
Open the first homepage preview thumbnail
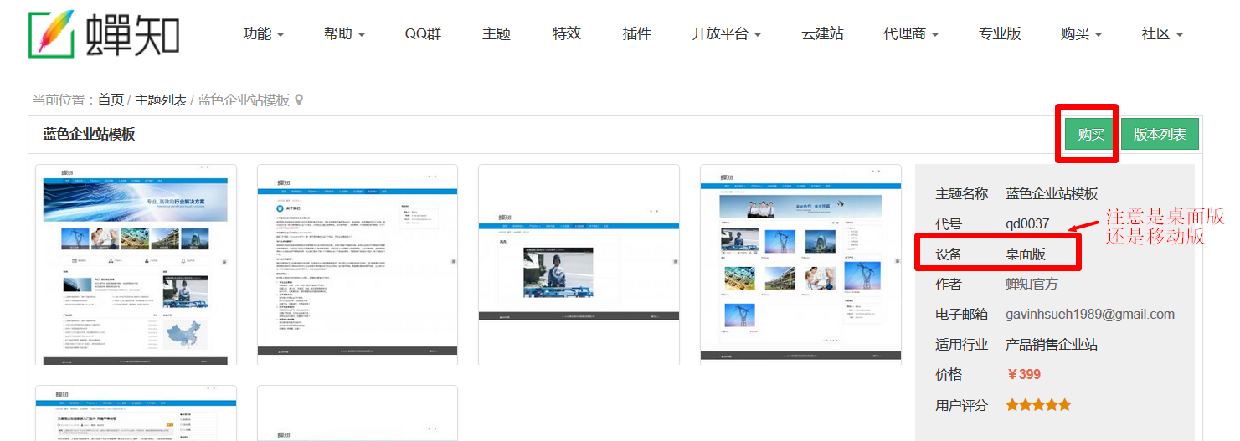(x=136, y=264)
